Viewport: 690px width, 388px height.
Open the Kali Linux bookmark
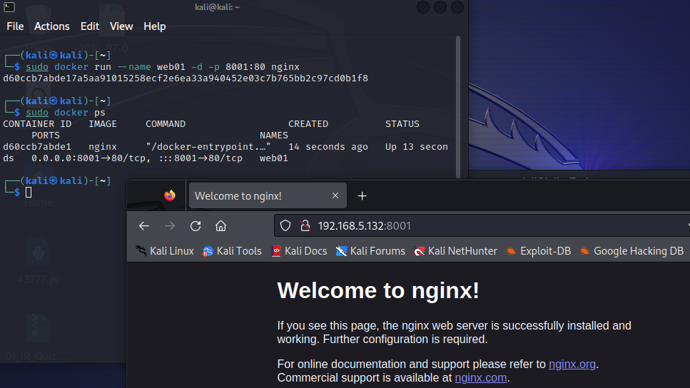point(165,251)
